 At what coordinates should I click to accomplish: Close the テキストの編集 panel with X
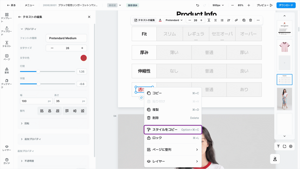(x=89, y=17)
